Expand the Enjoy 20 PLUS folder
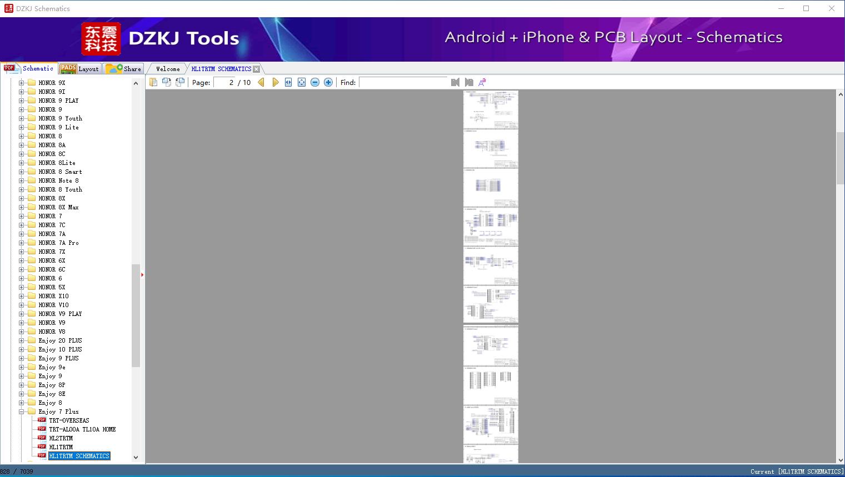Screen dimensions: 845x477 22,340
